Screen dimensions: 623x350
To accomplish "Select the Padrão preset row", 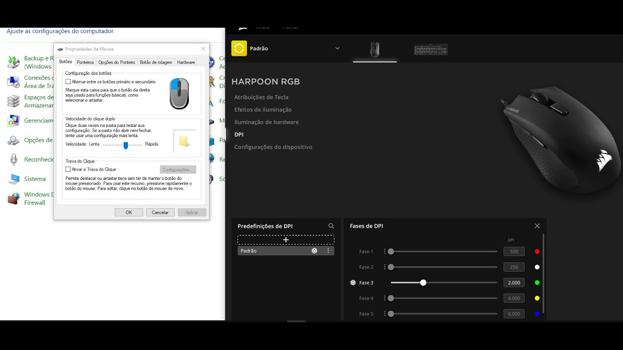I will [x=286, y=251].
